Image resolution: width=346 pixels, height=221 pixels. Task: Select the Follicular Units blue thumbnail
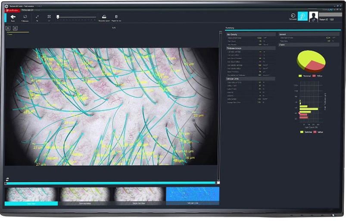(x=193, y=196)
